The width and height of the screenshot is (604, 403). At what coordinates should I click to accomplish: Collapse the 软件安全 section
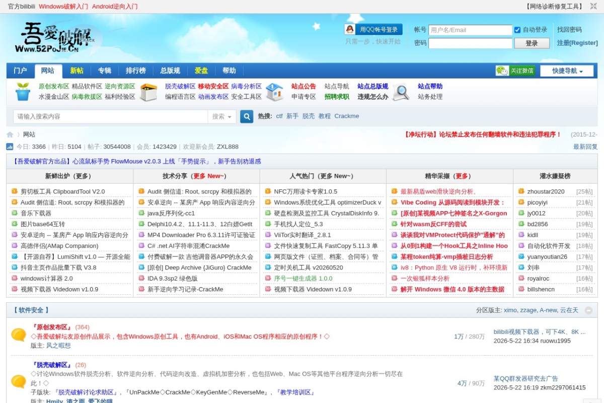click(x=588, y=311)
